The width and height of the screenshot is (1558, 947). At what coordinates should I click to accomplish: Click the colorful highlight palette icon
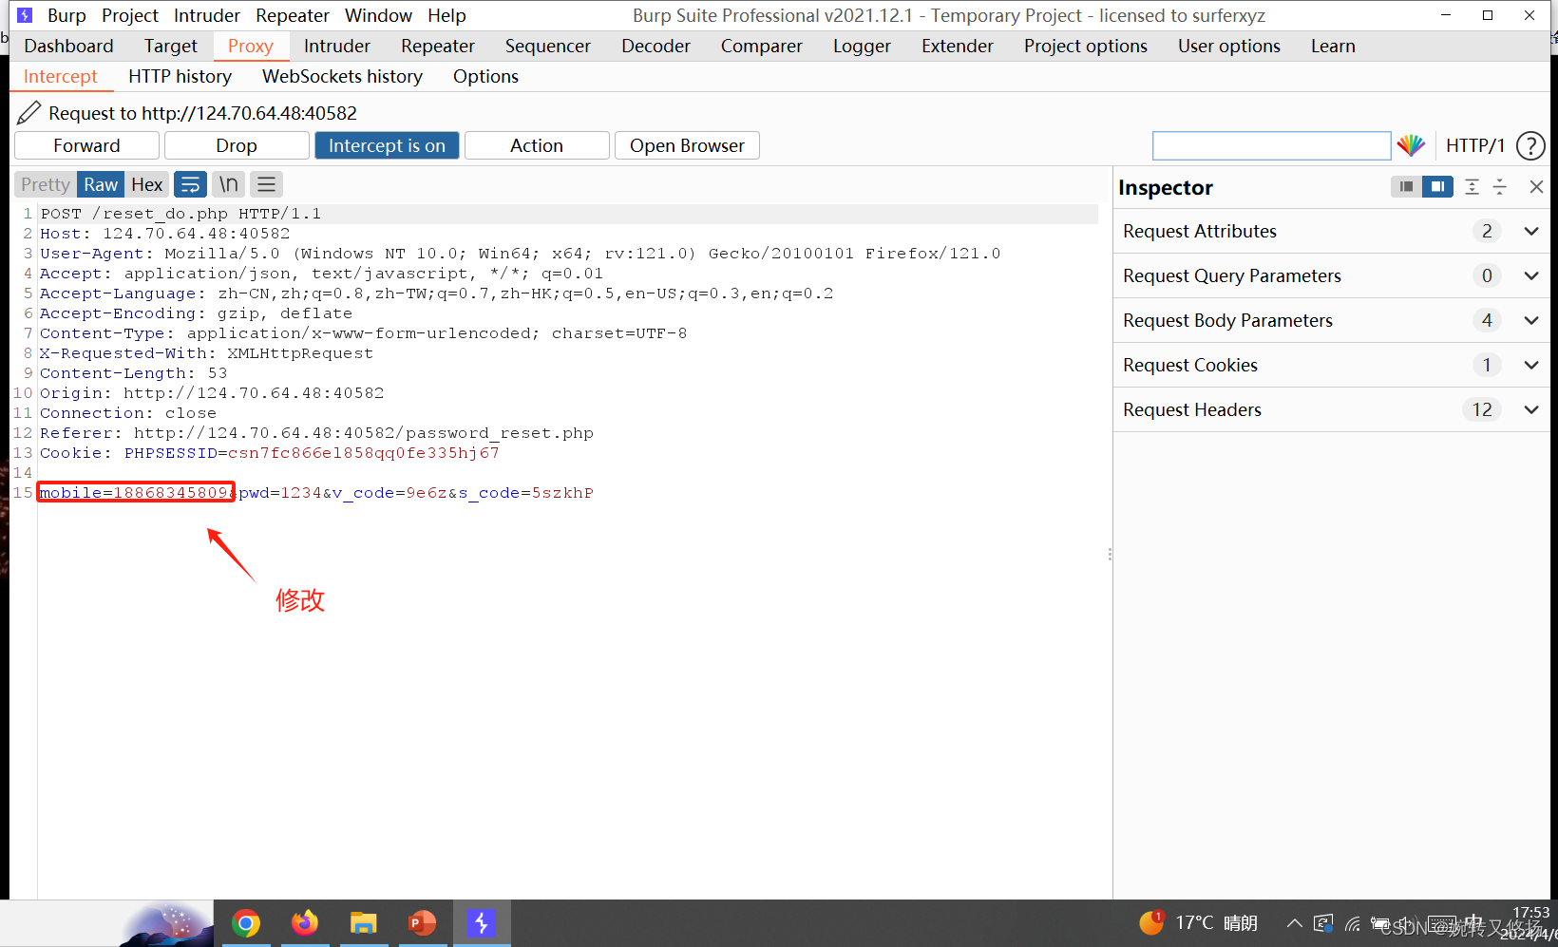[1411, 145]
